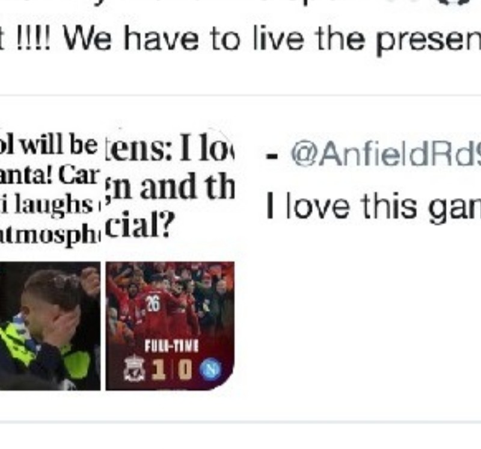The width and height of the screenshot is (481, 449).
Task: Click the score digit 0 for Napoli
Action: pos(185,369)
